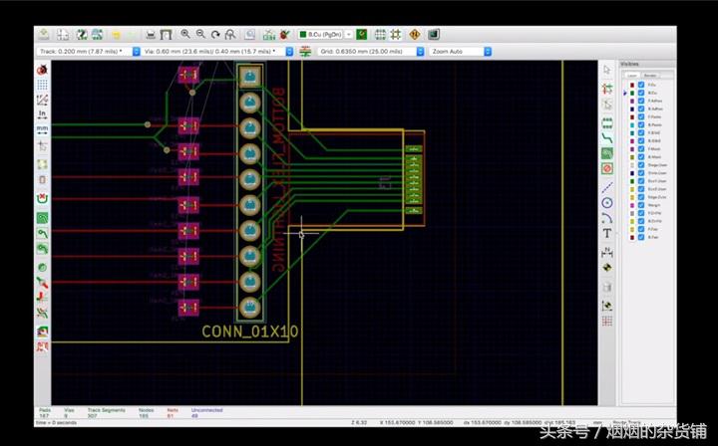Click the Print board icon
The height and width of the screenshot is (446, 718).
point(149,34)
